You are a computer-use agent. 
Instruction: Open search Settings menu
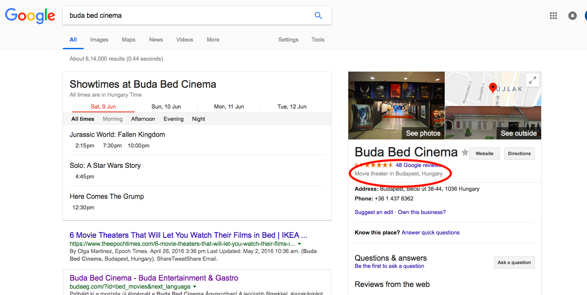pos(288,39)
